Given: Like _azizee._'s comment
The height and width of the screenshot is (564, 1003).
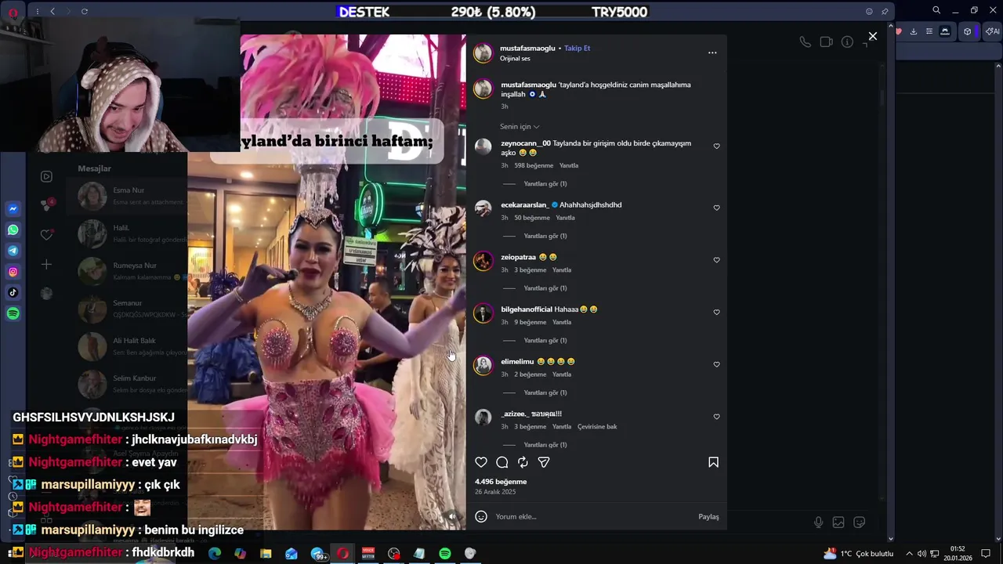Looking at the screenshot, I should [x=716, y=417].
